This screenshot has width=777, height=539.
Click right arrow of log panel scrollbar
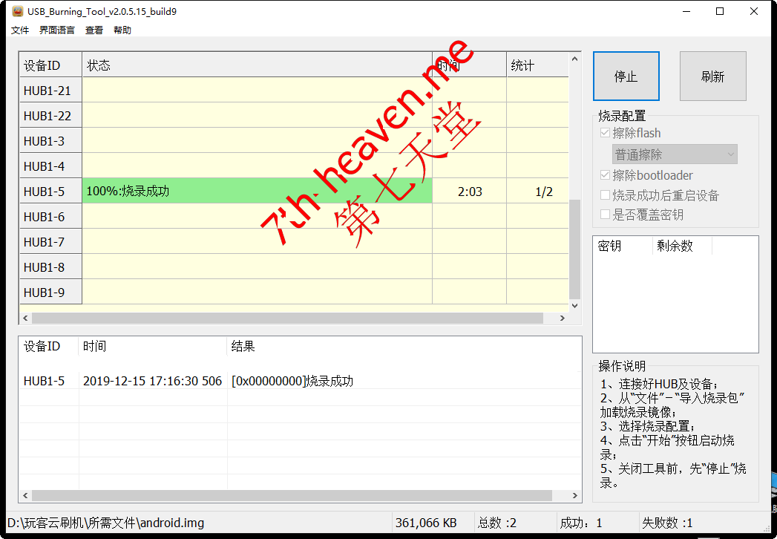573,495
